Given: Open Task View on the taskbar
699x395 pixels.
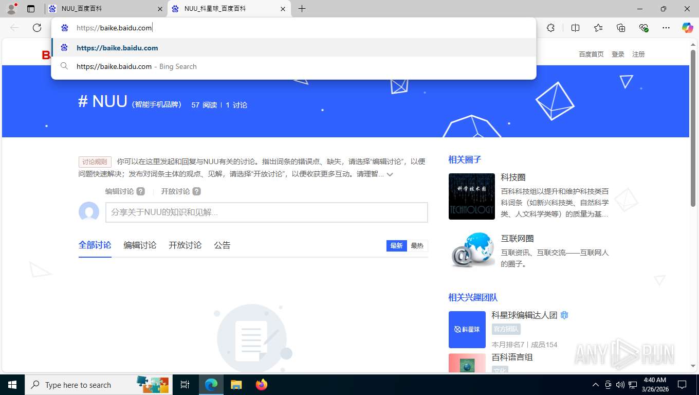Looking at the screenshot, I should point(185,385).
